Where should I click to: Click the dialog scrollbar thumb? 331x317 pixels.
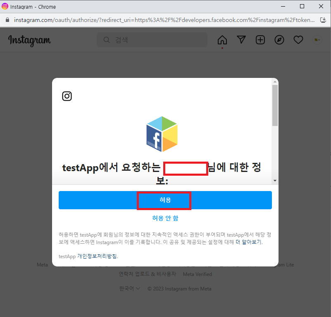(x=275, y=105)
